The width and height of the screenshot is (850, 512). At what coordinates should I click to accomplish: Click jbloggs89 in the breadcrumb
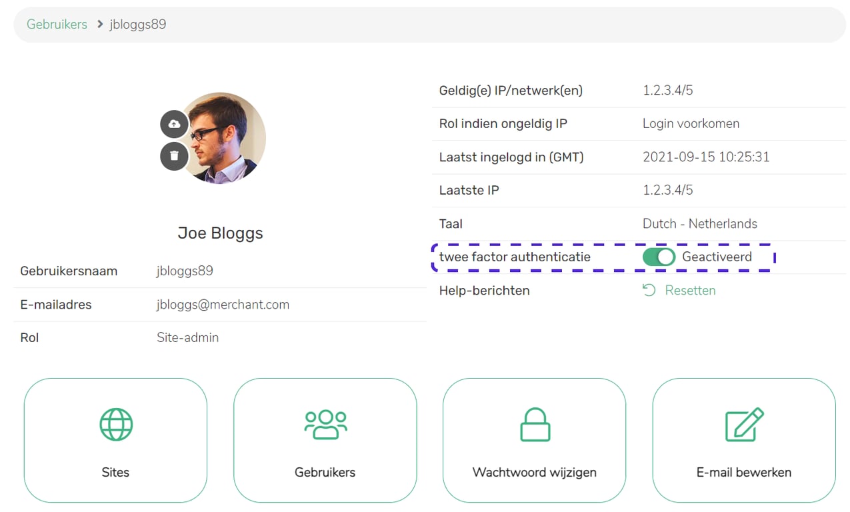(138, 24)
